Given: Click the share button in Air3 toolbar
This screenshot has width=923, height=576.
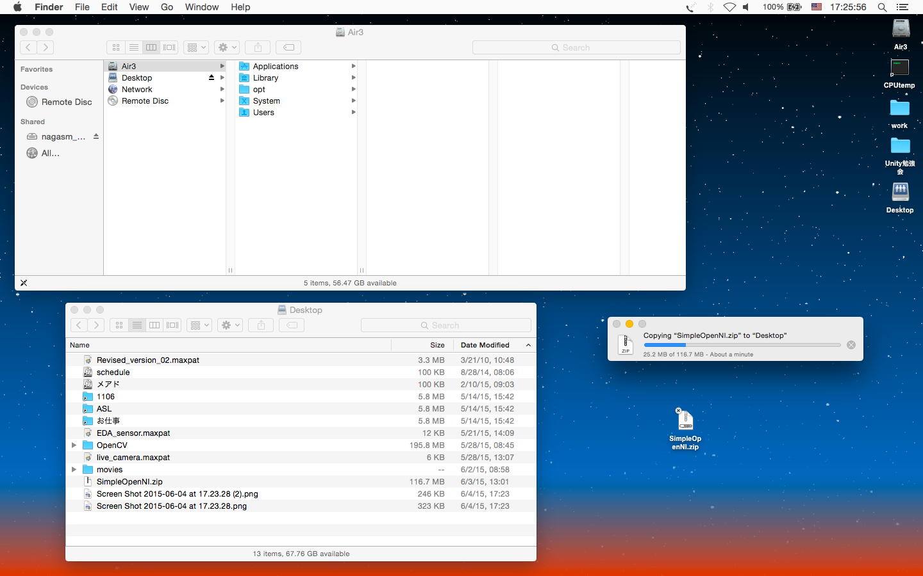Looking at the screenshot, I should pos(258,47).
